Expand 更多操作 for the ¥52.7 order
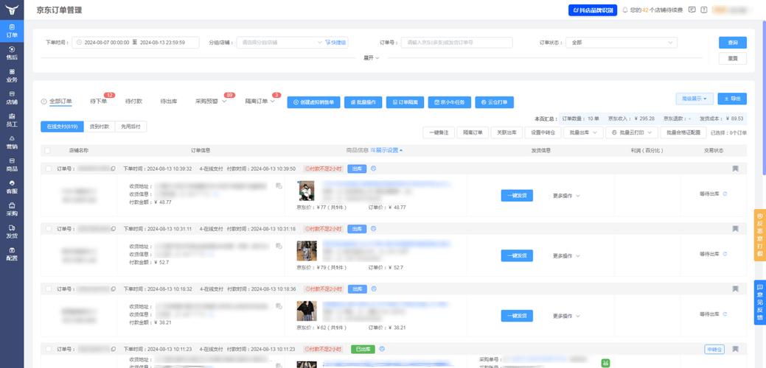Viewport: 766px width, 368px height. click(566, 256)
